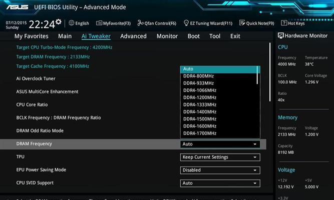Click the 07/12/2015 date

tap(16, 22)
